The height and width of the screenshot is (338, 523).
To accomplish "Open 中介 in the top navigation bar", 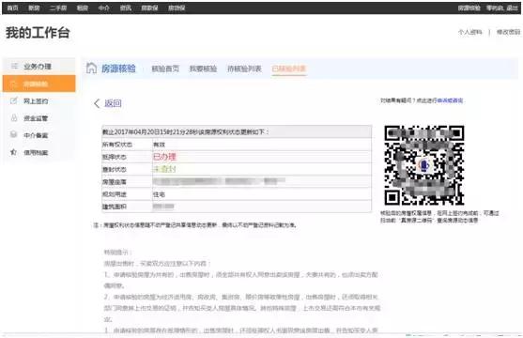I will [103, 8].
